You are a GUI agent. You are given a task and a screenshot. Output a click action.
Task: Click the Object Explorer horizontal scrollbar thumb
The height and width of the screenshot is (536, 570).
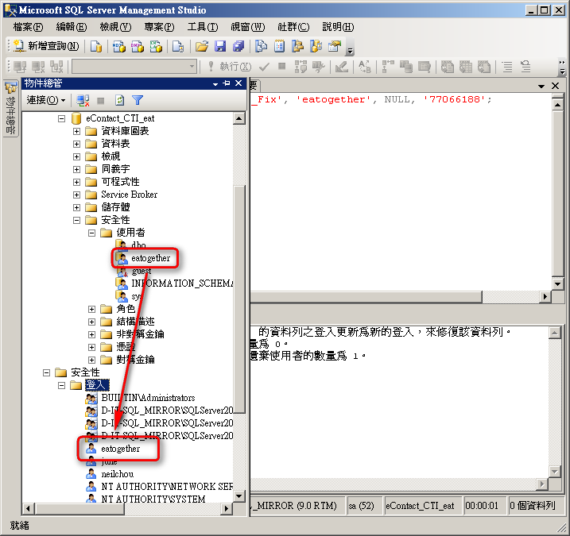80,508
